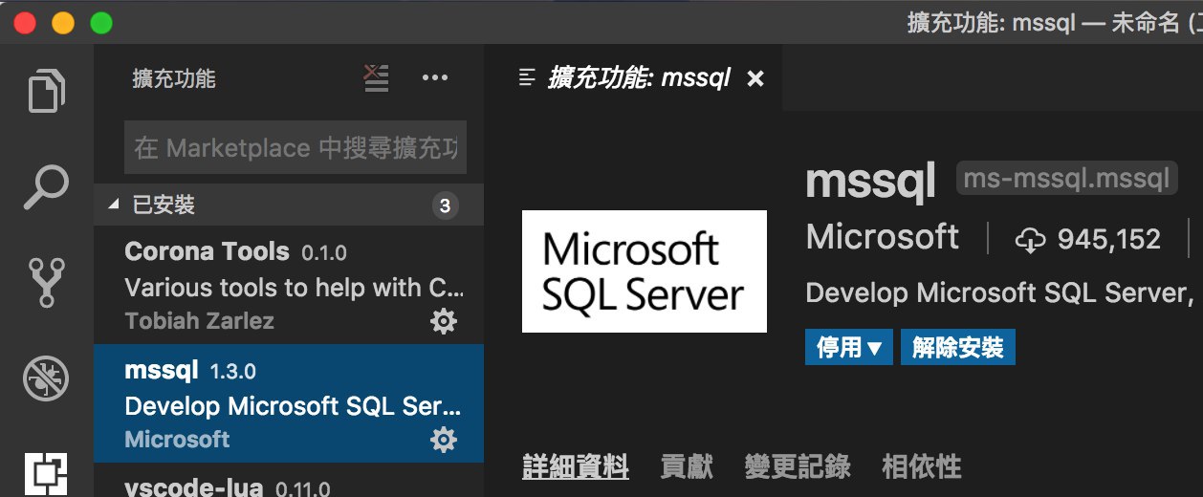
Task: Open the extensions panel more actions menu
Action: click(x=435, y=78)
